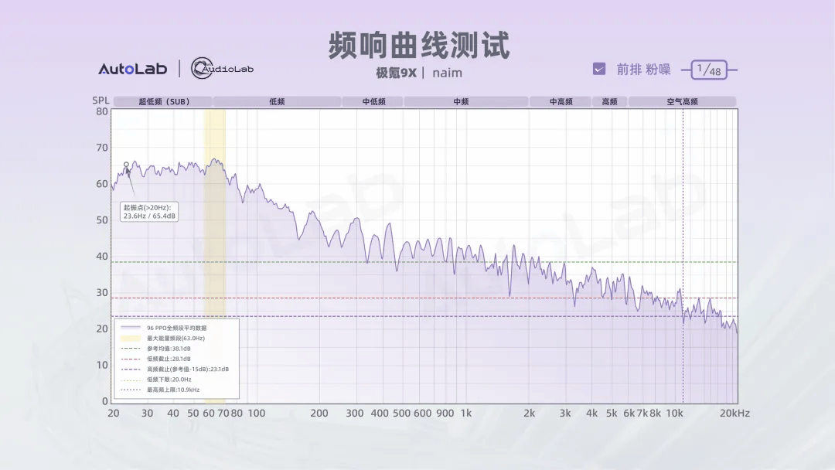
Task: Click the SPL axis label
Action: (x=101, y=100)
